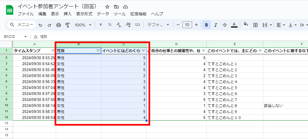Click cell 該当しない in row 10
308x139 pixels.
tap(273, 106)
